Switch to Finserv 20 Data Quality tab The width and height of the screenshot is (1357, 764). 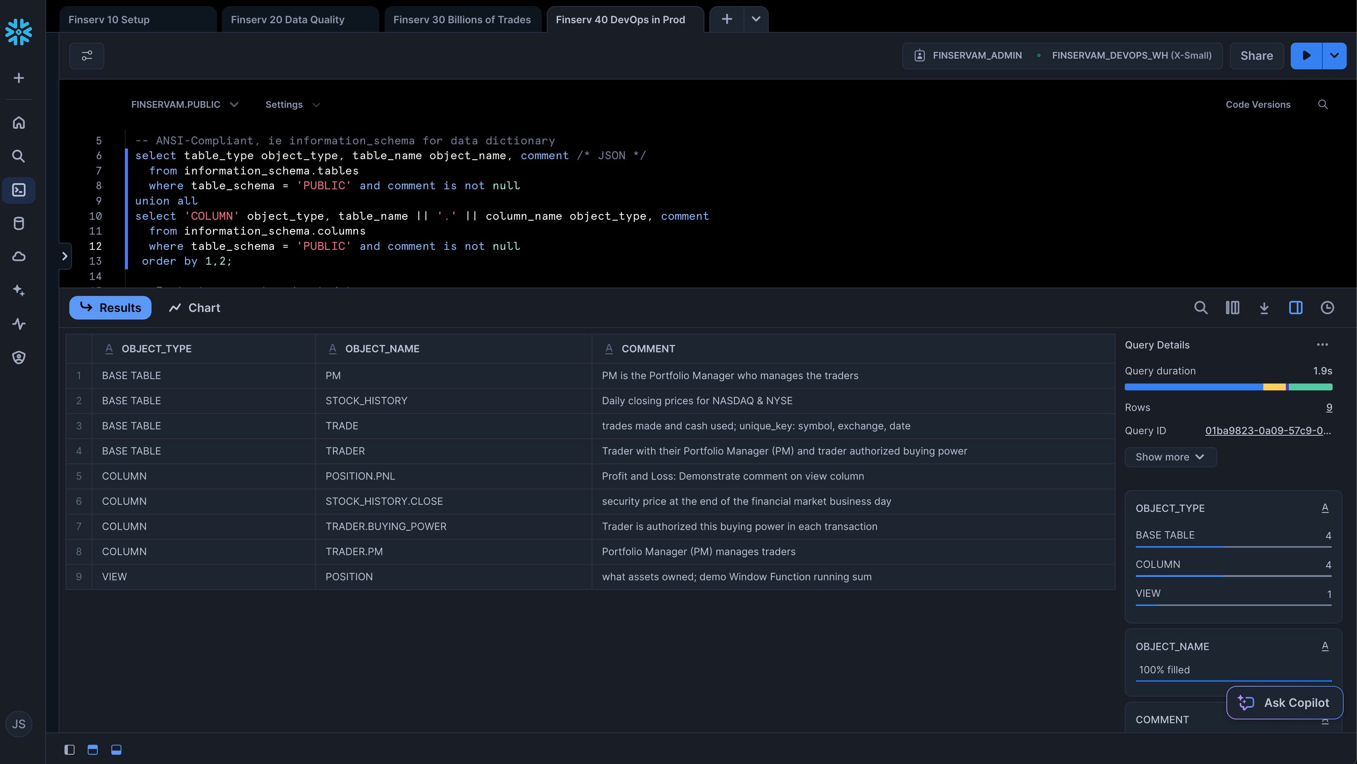tap(287, 20)
